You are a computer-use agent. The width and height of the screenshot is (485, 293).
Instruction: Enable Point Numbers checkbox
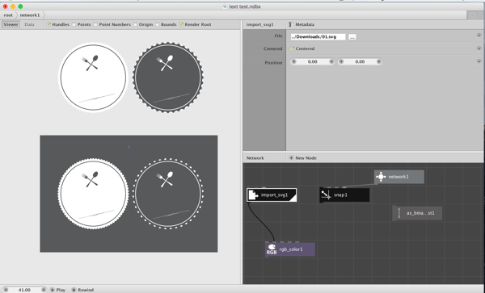click(95, 24)
